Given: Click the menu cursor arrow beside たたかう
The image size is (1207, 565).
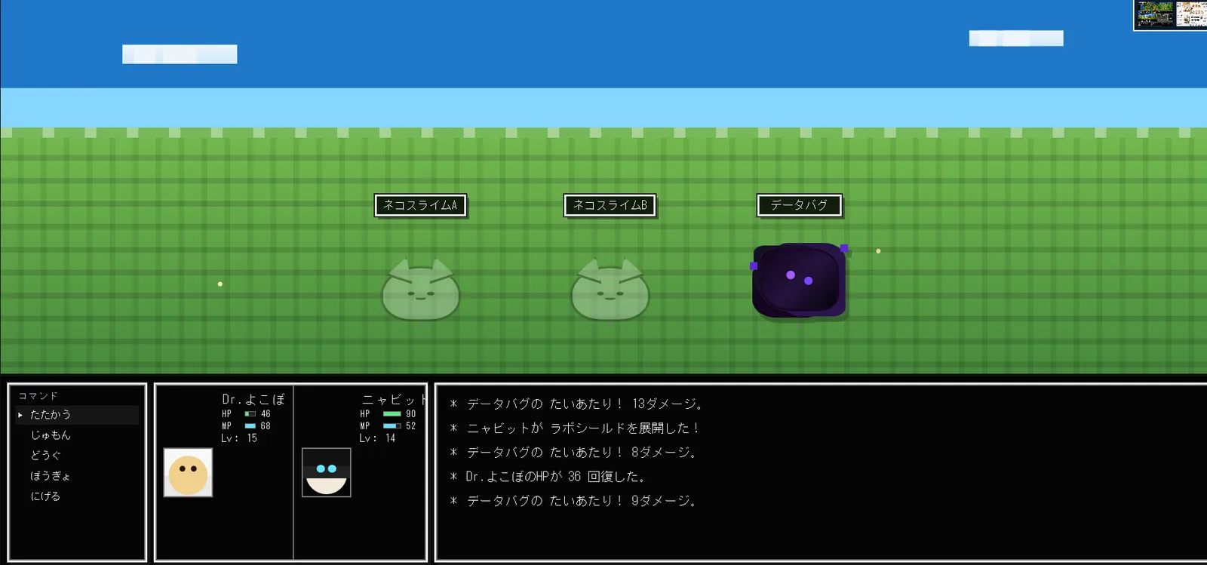Looking at the screenshot, I should pos(20,415).
